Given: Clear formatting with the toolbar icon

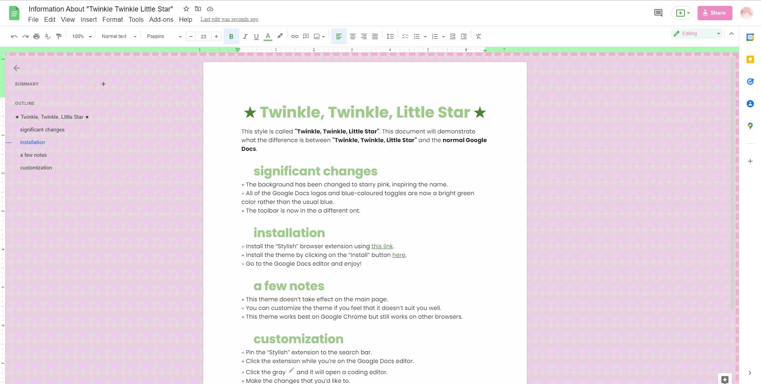Looking at the screenshot, I should point(478,36).
